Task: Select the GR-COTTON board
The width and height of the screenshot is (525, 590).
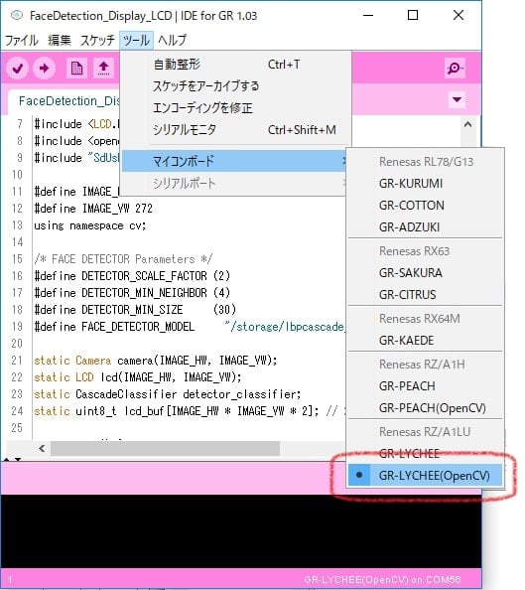Action: [426, 206]
